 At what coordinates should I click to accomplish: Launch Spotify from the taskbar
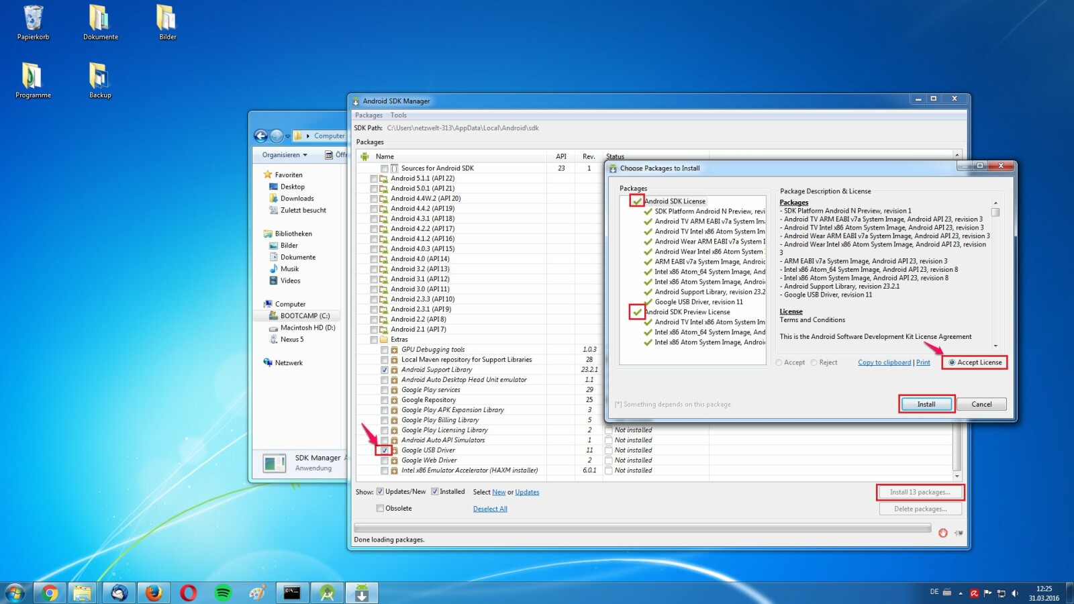point(223,593)
